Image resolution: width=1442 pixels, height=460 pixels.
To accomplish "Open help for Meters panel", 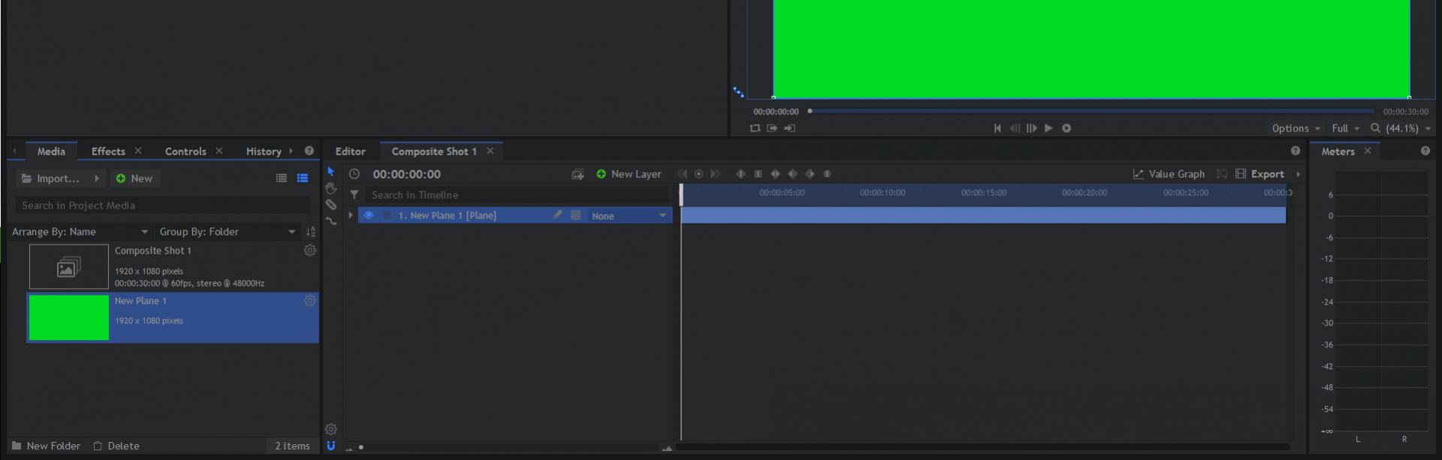I will pos(1425,151).
